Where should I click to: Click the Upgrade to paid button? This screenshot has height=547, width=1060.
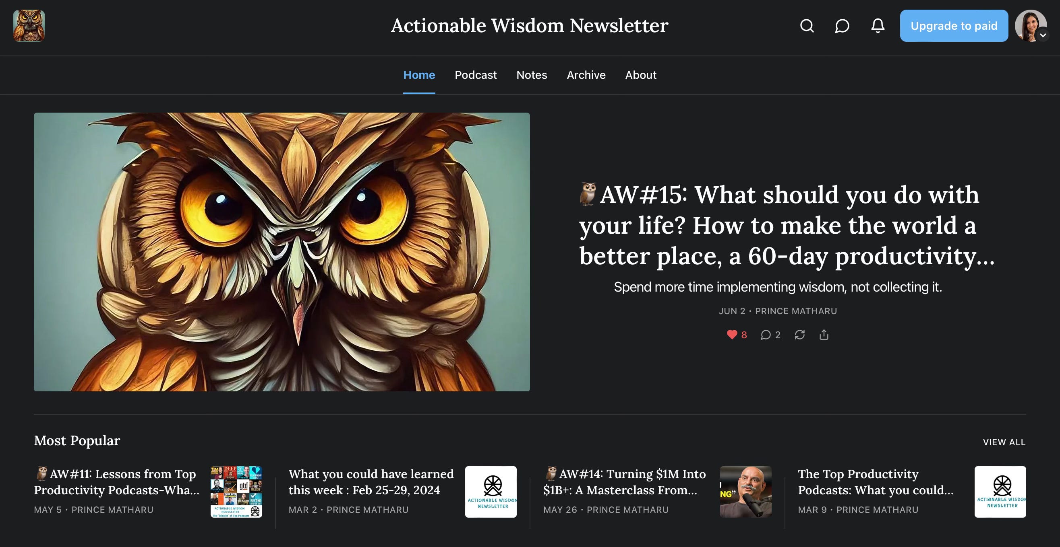[953, 26]
